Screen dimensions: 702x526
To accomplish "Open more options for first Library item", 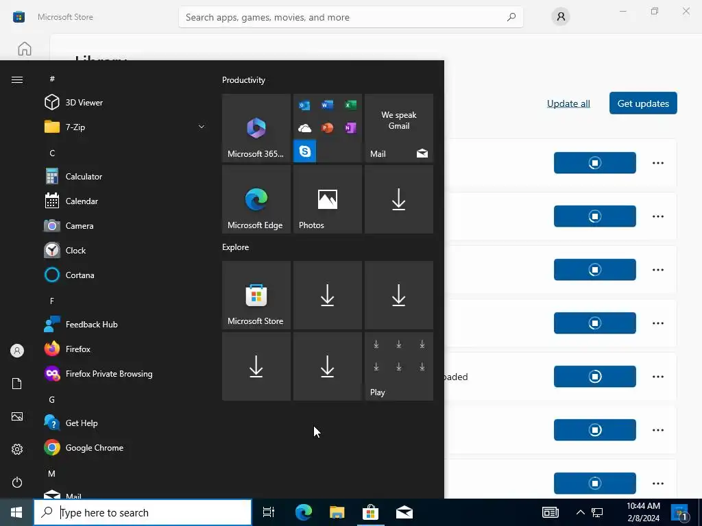I will click(658, 163).
